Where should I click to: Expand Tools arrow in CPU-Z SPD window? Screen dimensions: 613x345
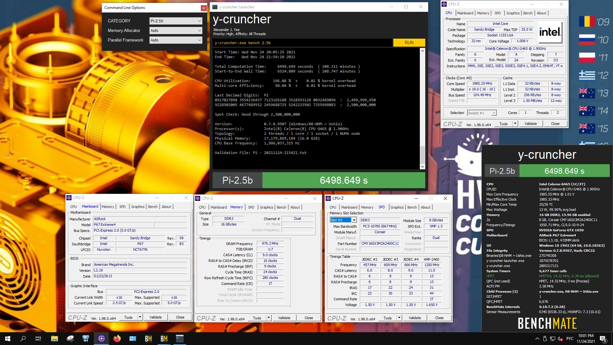[399, 318]
